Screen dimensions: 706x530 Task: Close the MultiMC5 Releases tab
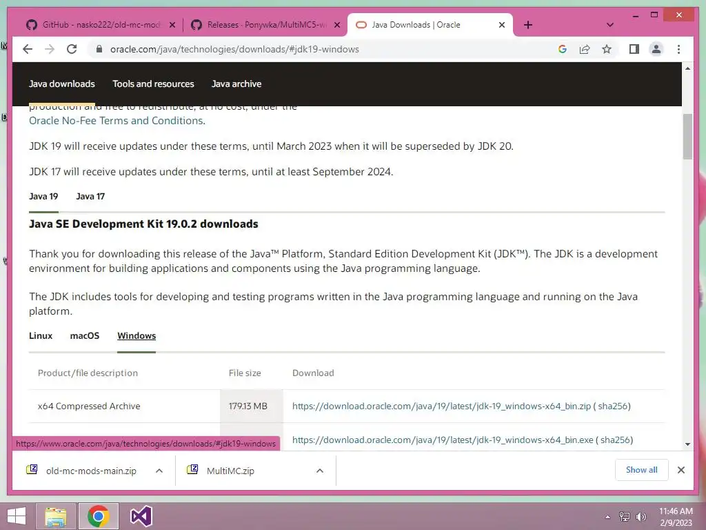click(336, 25)
